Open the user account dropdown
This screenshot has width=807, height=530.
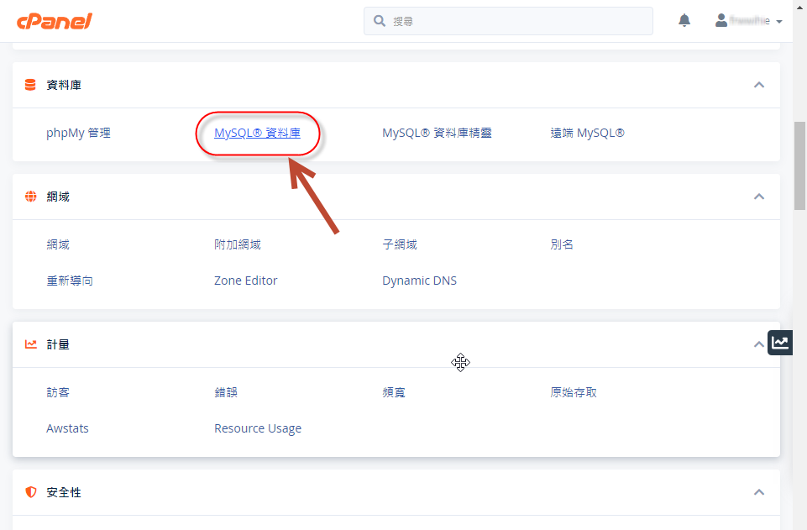click(x=748, y=21)
